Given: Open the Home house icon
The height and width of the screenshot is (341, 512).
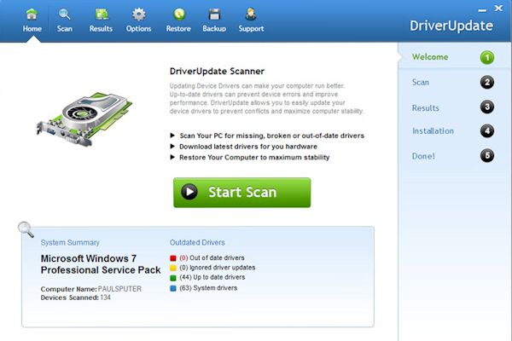Looking at the screenshot, I should 32,14.
